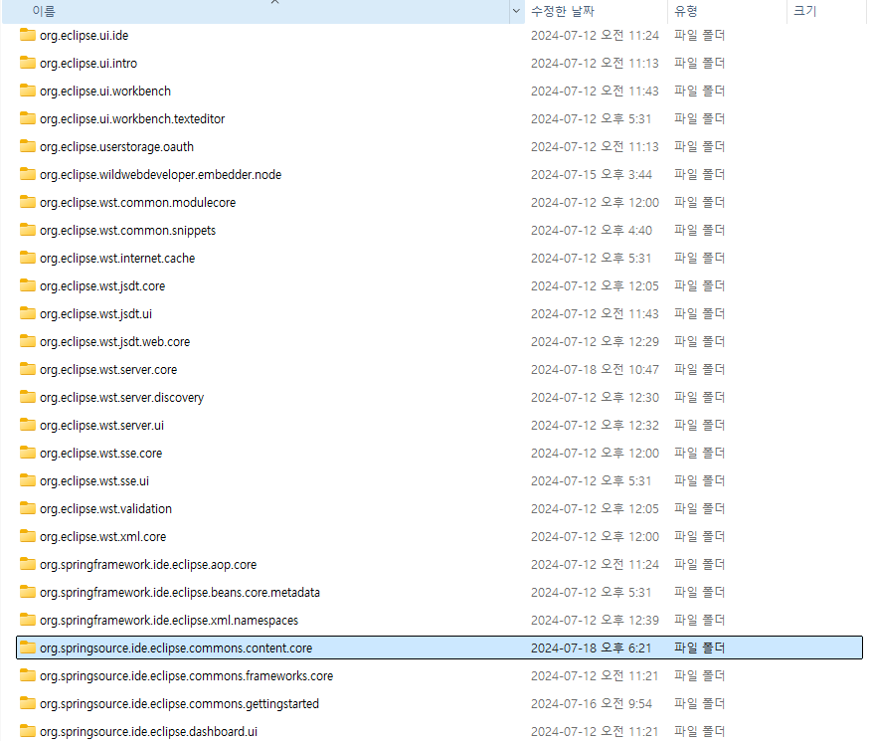This screenshot has height=741, width=871.
Task: Click the folder icon of org.springframework.ide.eclipse.aop.core
Action: pos(28,564)
